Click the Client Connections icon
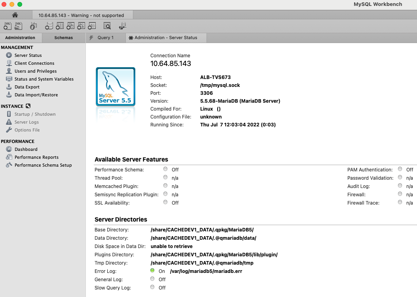 coord(9,63)
